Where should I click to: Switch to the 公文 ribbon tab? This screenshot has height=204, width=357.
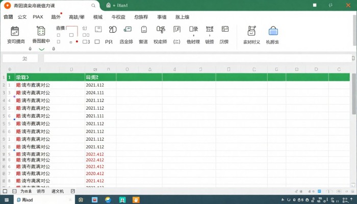(x=22, y=17)
